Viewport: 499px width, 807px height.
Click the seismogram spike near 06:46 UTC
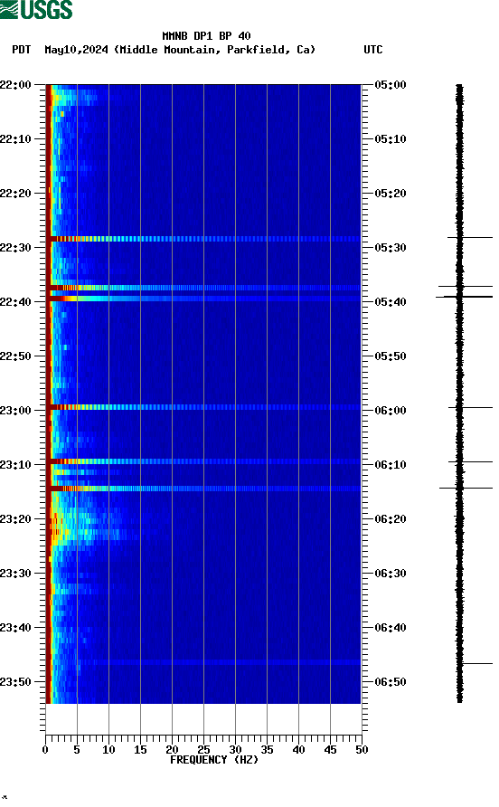click(x=476, y=664)
